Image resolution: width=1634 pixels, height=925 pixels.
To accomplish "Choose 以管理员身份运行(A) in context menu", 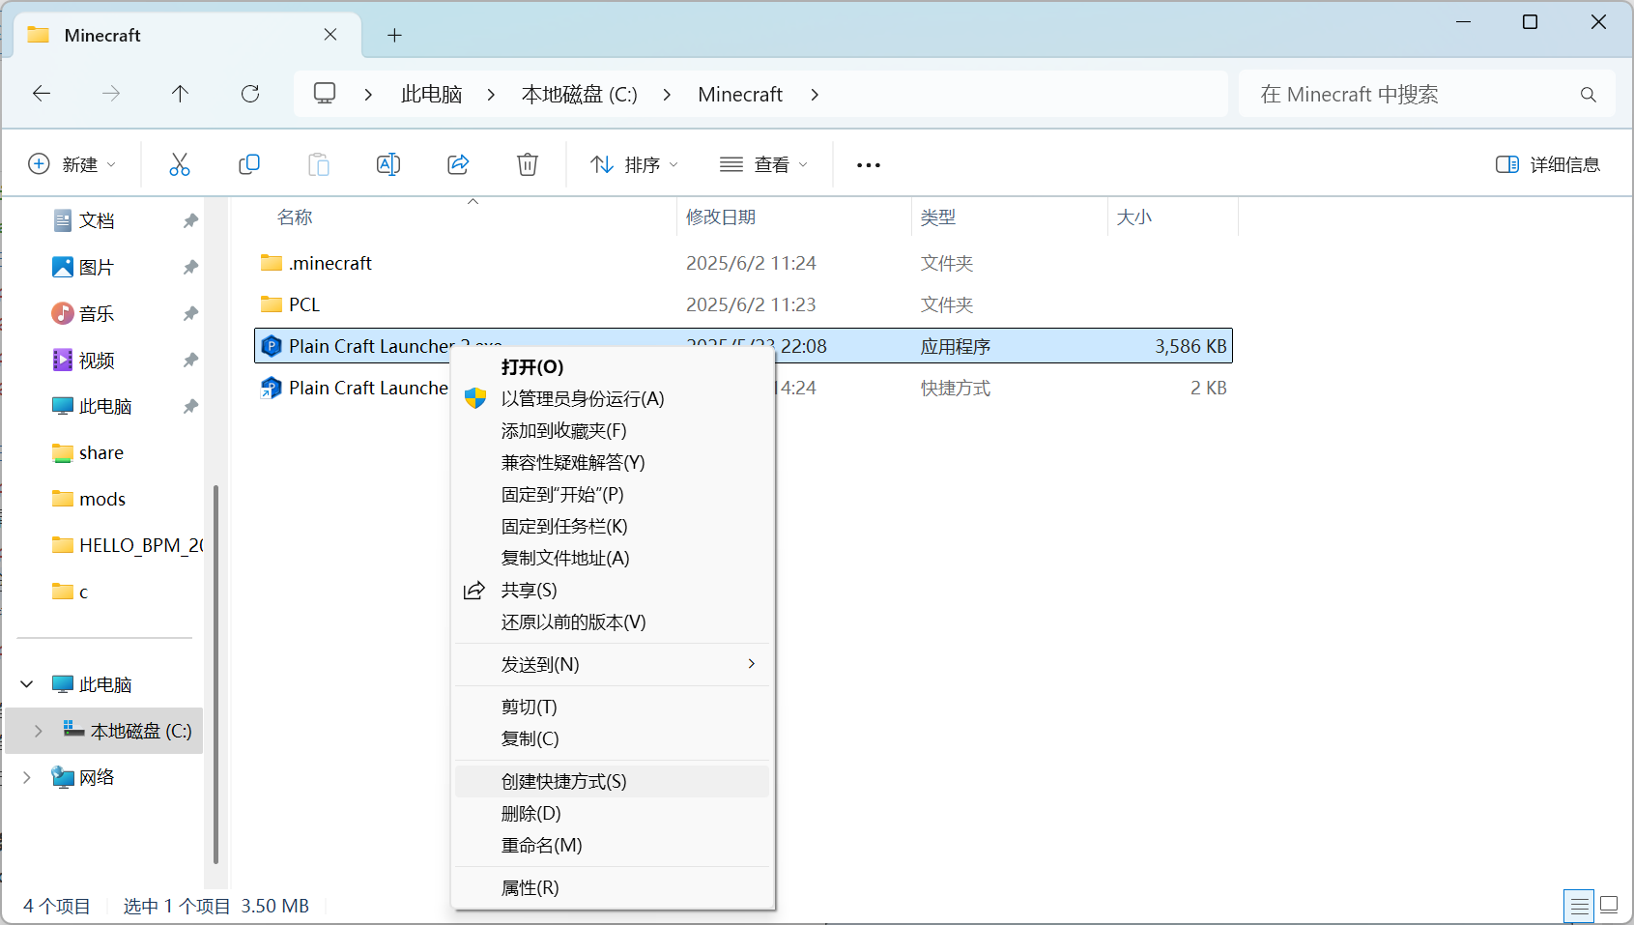I will pyautogui.click(x=613, y=399).
